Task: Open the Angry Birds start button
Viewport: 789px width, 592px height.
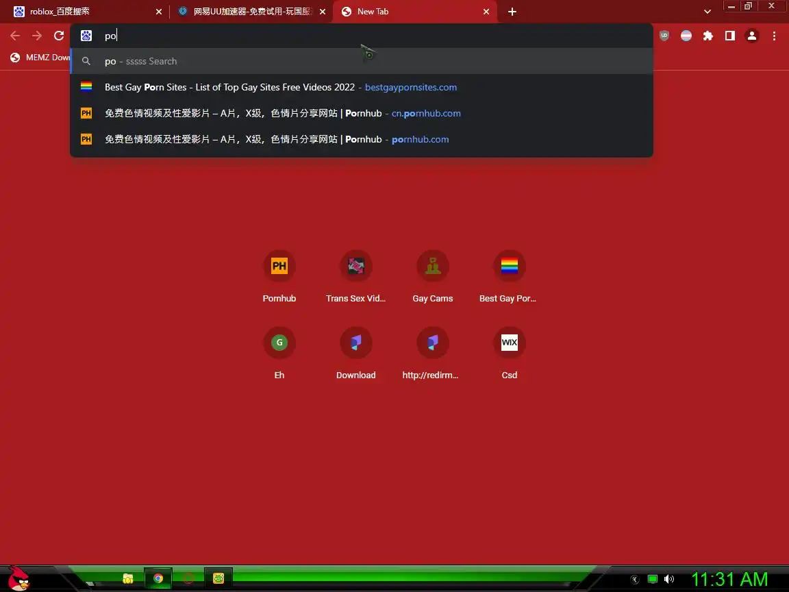Action: click(18, 578)
